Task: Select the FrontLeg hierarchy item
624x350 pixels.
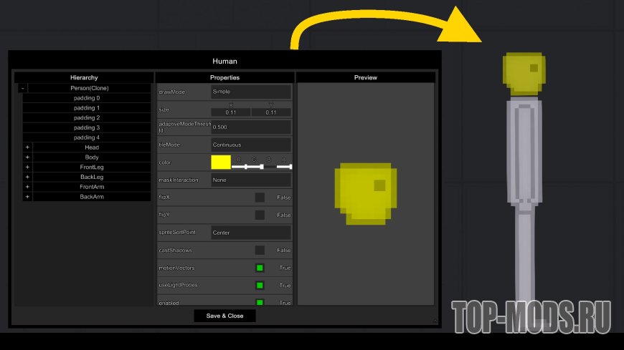Action: pos(92,167)
